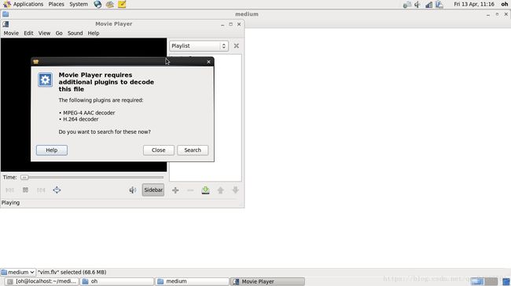The height and width of the screenshot is (286, 511).
Task: Open the Go menu in Movie Player
Action: [59, 33]
